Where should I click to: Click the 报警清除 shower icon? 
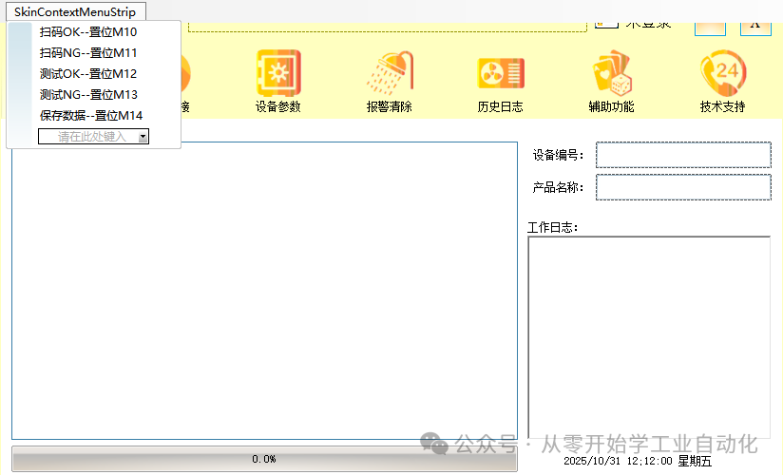pos(390,73)
